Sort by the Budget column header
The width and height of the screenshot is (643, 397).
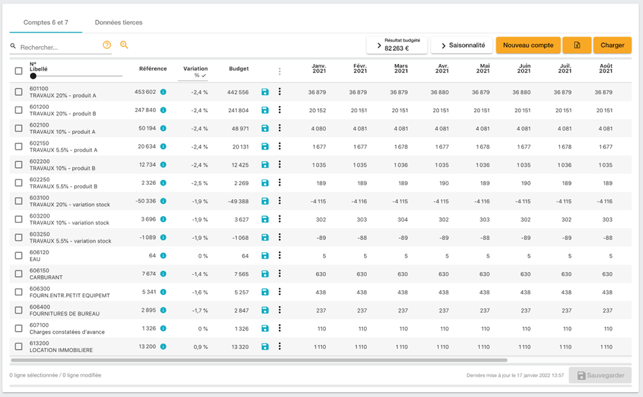pyautogui.click(x=239, y=69)
